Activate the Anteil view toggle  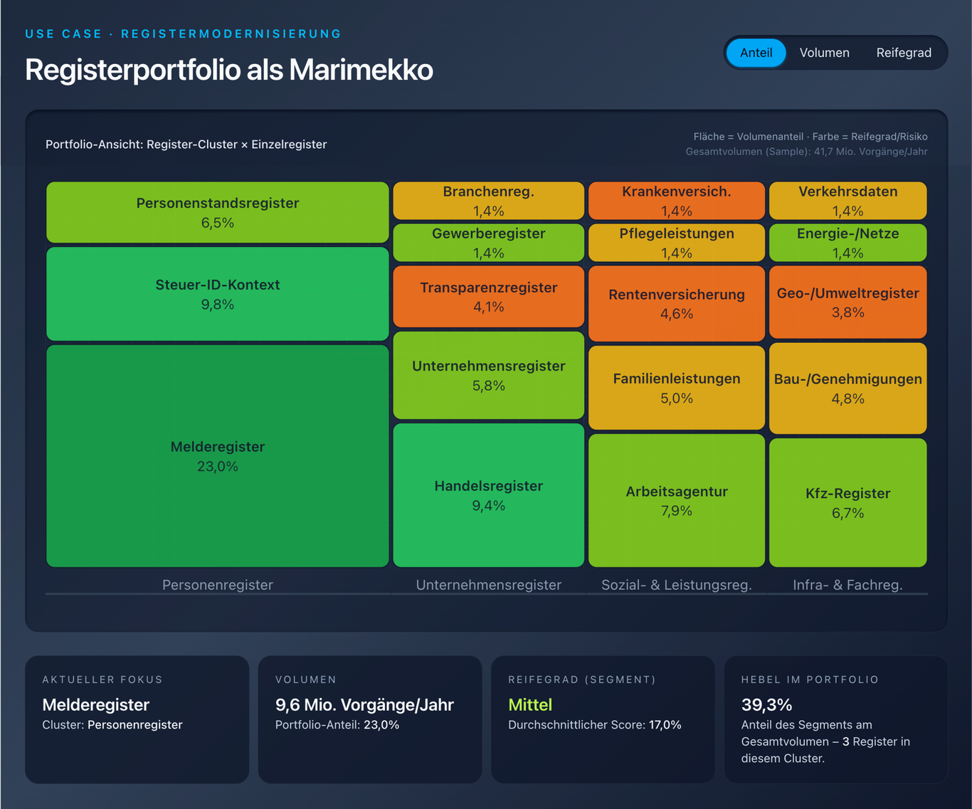click(756, 53)
